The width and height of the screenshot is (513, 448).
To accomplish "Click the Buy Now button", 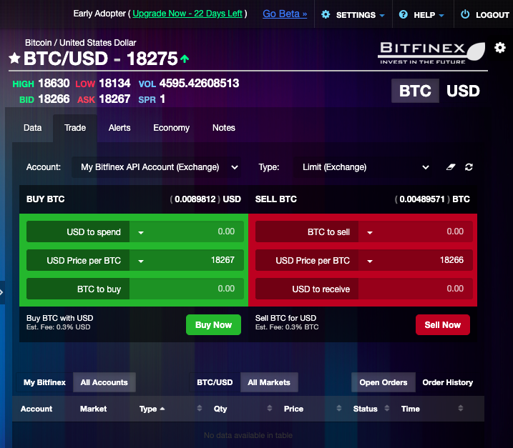I will [x=213, y=325].
